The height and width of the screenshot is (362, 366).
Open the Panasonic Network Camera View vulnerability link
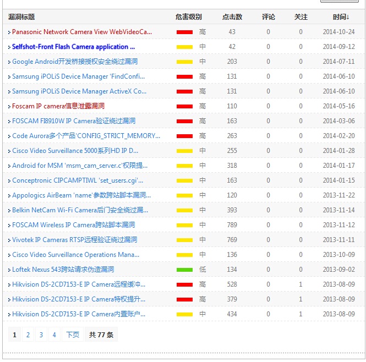[82, 32]
